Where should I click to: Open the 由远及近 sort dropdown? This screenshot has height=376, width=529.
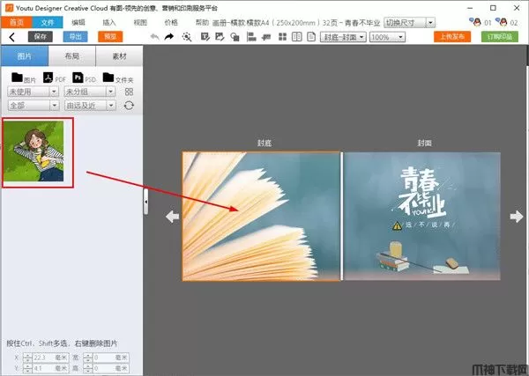(89, 105)
